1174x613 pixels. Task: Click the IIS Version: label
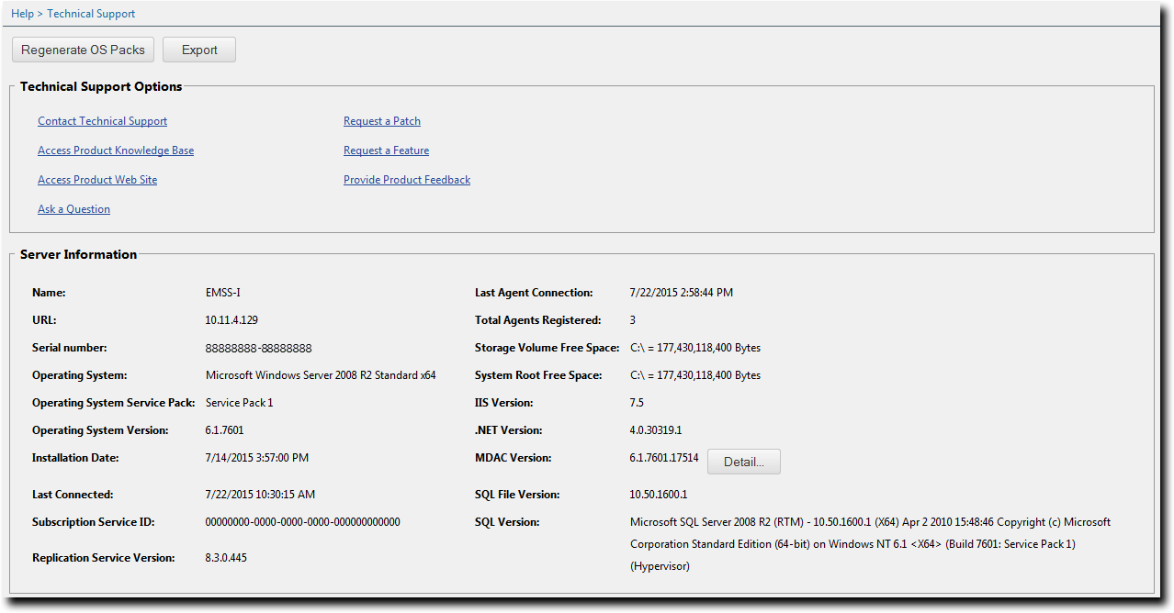point(503,403)
